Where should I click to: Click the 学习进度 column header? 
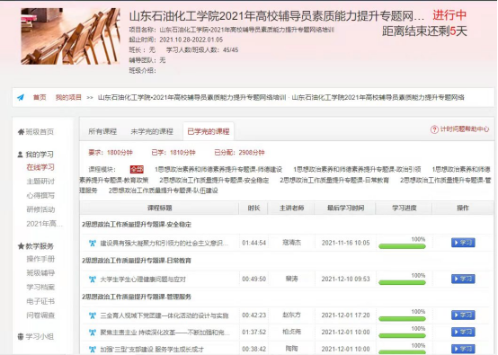pos(404,208)
